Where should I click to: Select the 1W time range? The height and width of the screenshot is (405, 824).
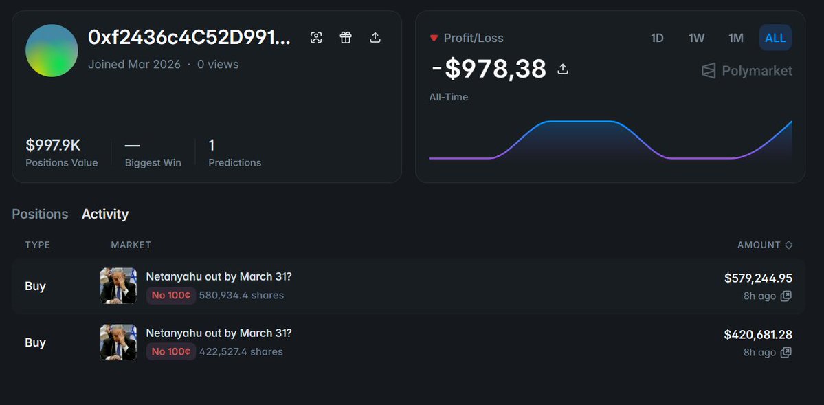click(x=696, y=38)
